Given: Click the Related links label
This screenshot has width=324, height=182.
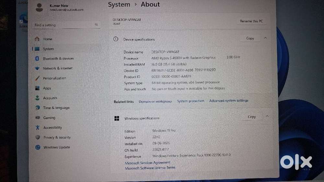Looking at the screenshot, I should tap(124, 102).
